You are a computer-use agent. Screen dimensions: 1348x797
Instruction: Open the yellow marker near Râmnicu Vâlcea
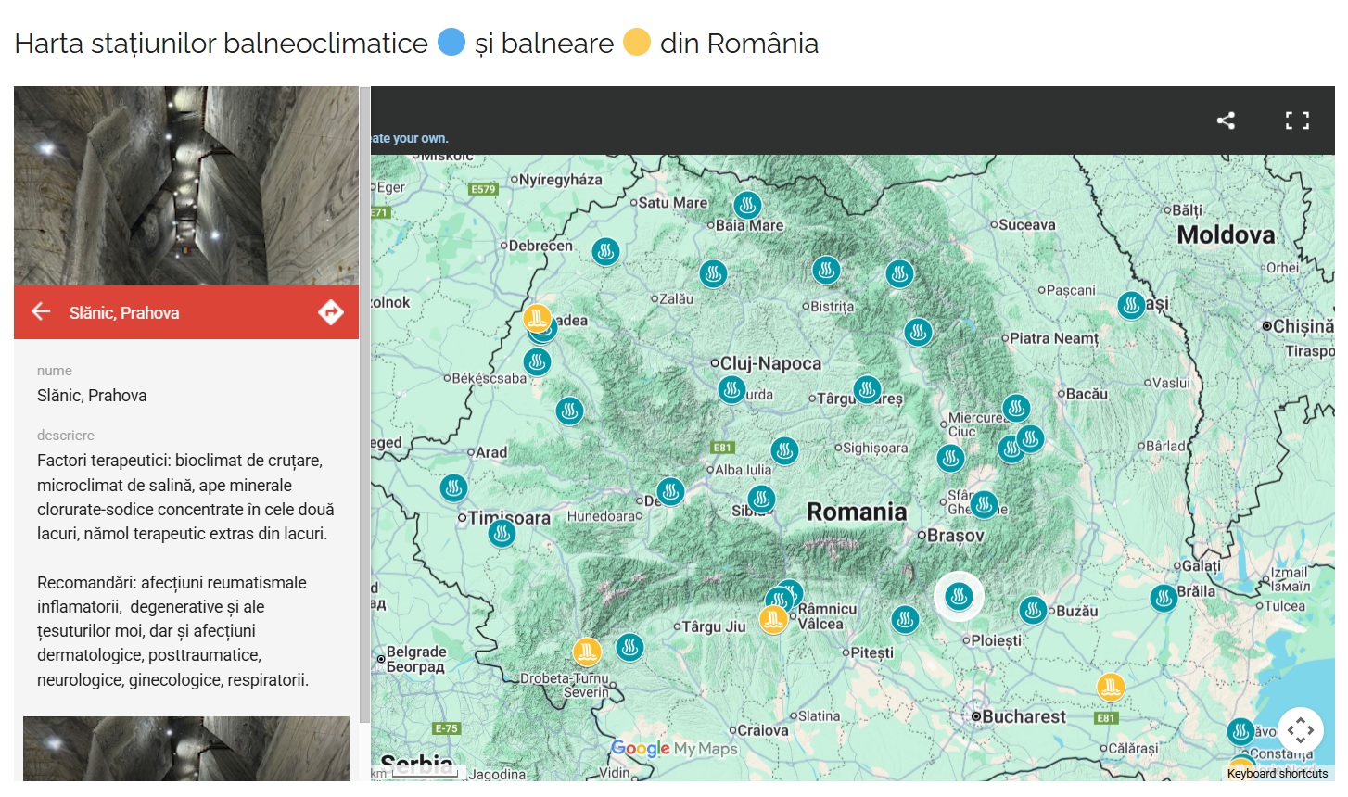[775, 618]
